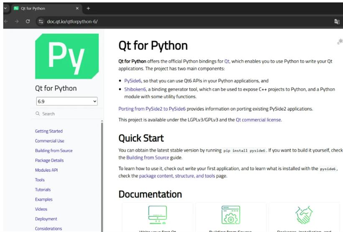Open sidebar Building from Source link

(x=54, y=150)
